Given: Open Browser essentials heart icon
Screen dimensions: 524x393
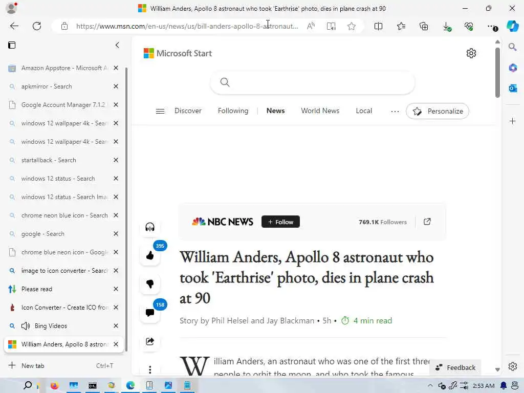Looking at the screenshot, I should (469, 27).
